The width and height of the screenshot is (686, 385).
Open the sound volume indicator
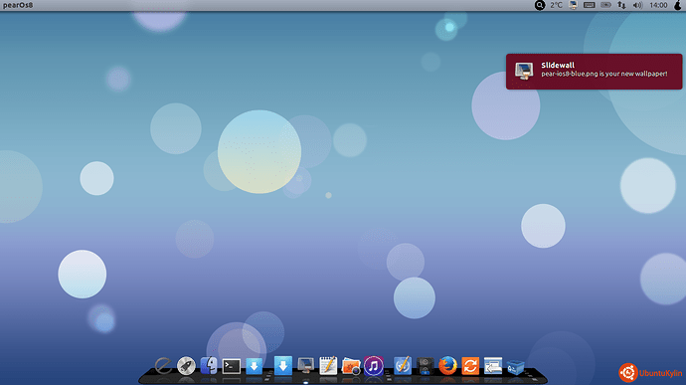[x=637, y=5]
